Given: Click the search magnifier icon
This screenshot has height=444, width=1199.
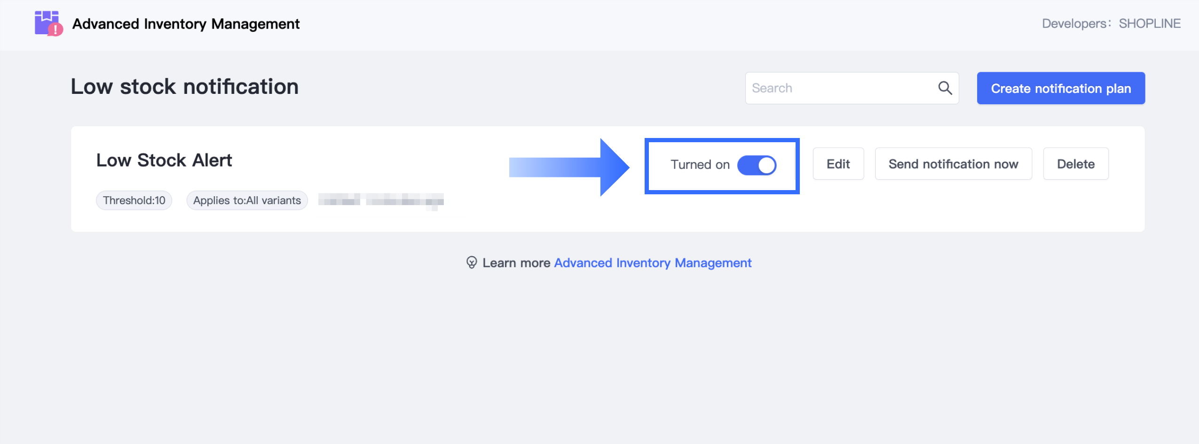Looking at the screenshot, I should coord(945,88).
